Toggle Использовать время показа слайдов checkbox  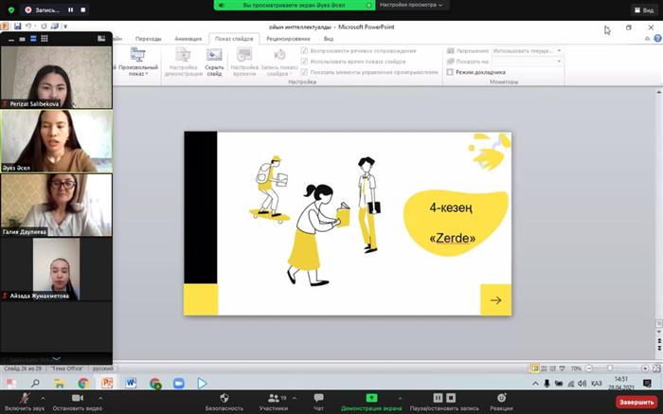(x=304, y=61)
